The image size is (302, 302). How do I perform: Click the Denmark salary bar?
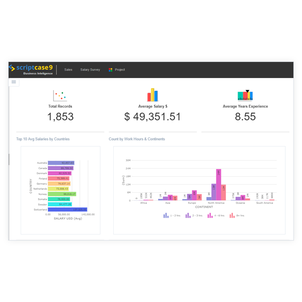[x=60, y=173]
